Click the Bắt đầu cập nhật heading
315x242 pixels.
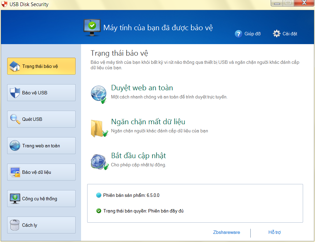point(138,156)
